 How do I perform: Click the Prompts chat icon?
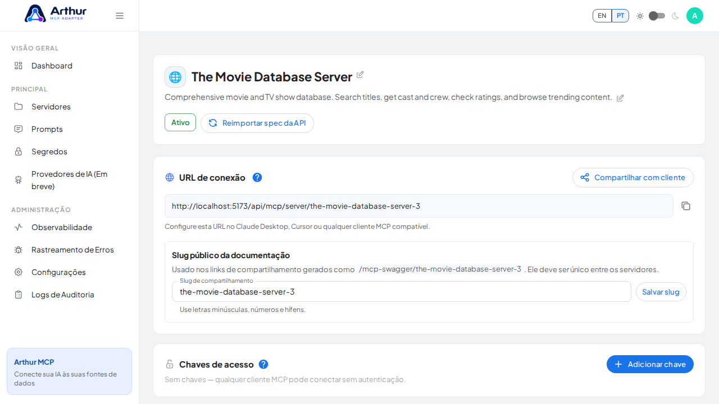19,129
